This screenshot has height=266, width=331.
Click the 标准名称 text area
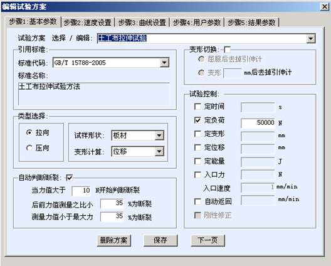click(94, 94)
